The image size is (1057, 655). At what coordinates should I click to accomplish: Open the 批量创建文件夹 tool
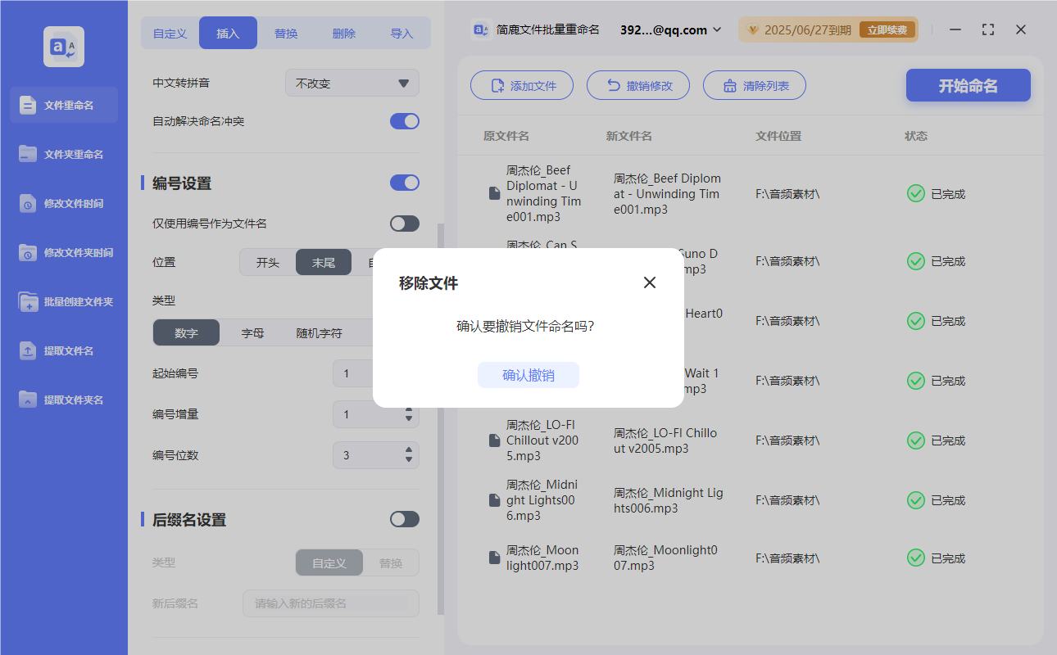click(x=63, y=301)
